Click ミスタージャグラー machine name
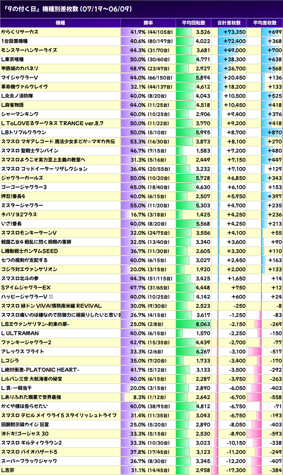Screen dimensions: 283x475 (x=23, y=205)
